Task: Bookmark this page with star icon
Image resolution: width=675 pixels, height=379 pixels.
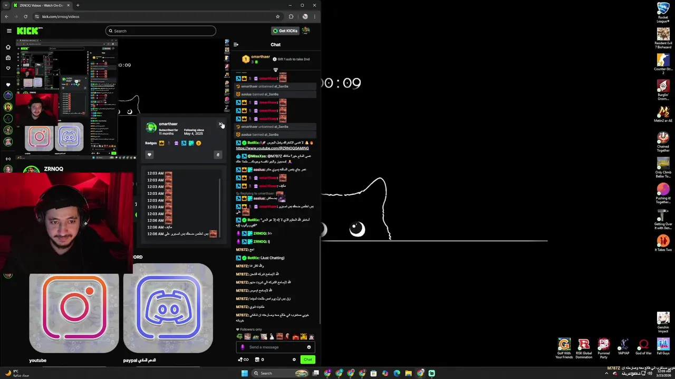Action: coord(278,16)
